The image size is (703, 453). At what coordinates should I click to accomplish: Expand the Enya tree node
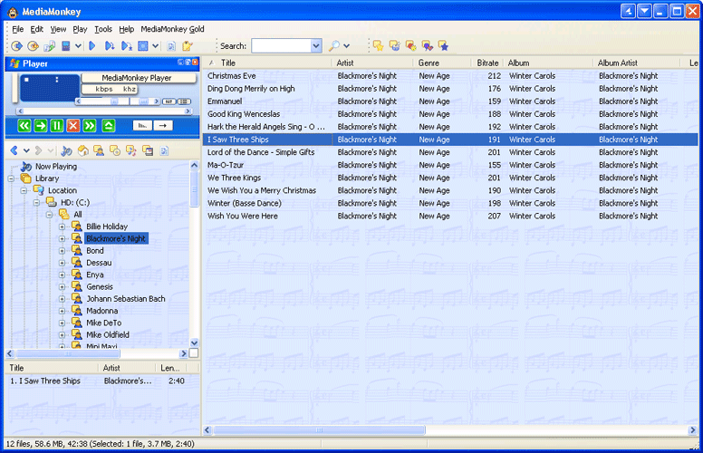click(x=62, y=275)
